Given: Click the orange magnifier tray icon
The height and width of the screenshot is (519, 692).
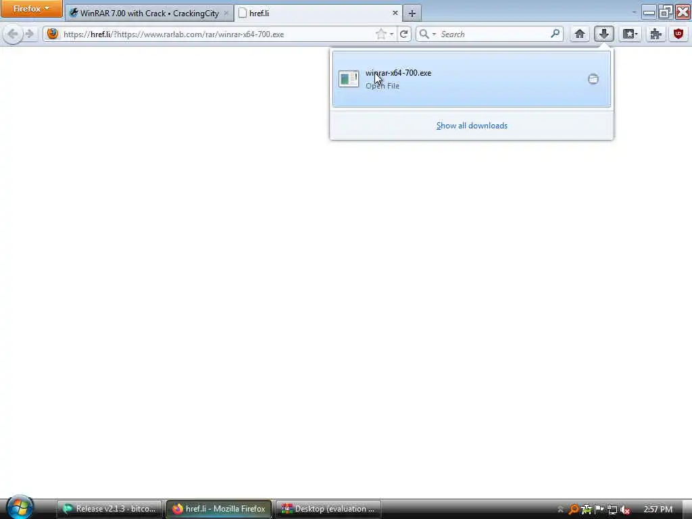Looking at the screenshot, I should [573, 510].
